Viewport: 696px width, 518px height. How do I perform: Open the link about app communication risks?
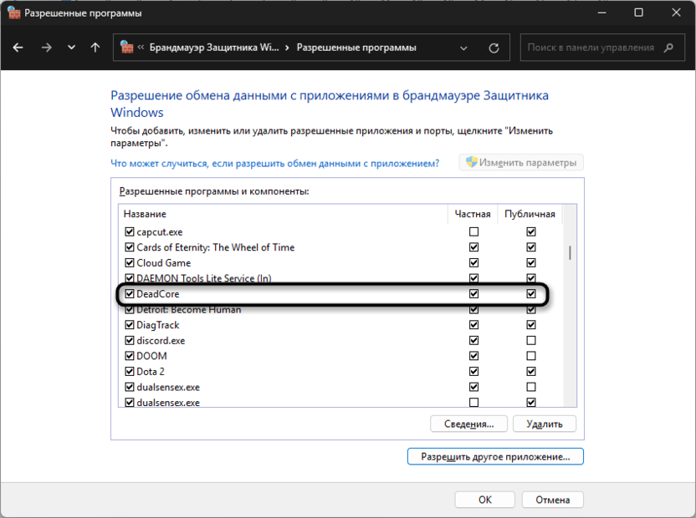[275, 163]
